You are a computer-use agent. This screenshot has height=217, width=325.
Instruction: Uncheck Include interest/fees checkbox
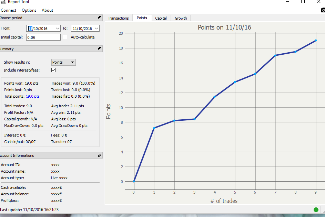pos(53,70)
